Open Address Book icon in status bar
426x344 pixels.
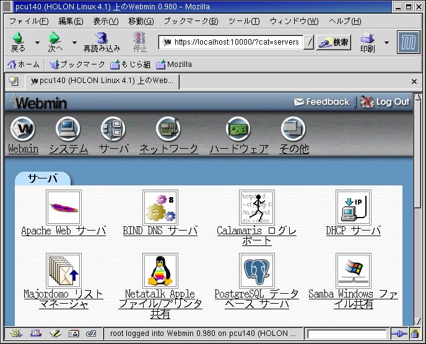(74, 333)
